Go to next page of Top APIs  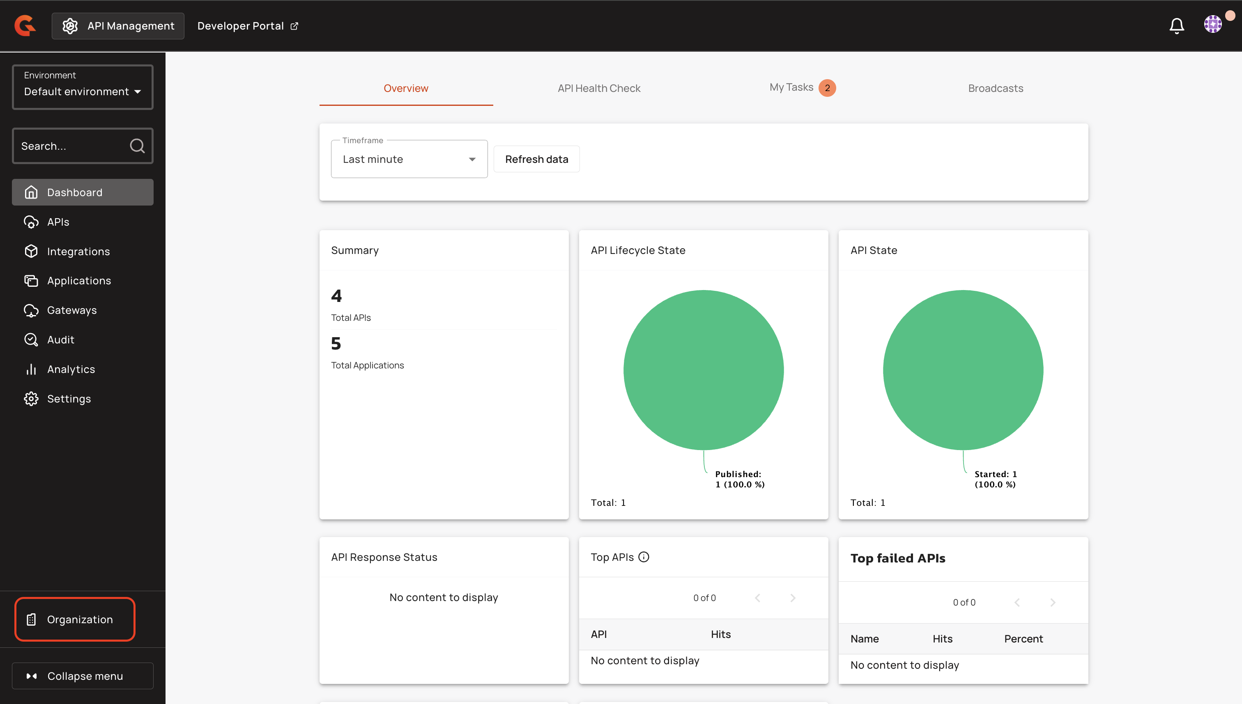click(x=793, y=598)
